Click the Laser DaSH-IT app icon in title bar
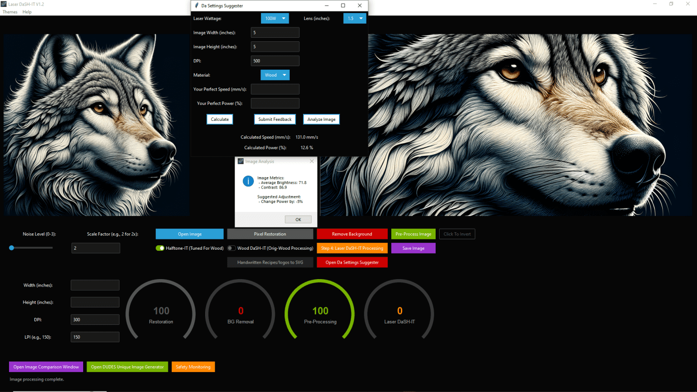Viewport: 697px width, 392px height. point(4,4)
